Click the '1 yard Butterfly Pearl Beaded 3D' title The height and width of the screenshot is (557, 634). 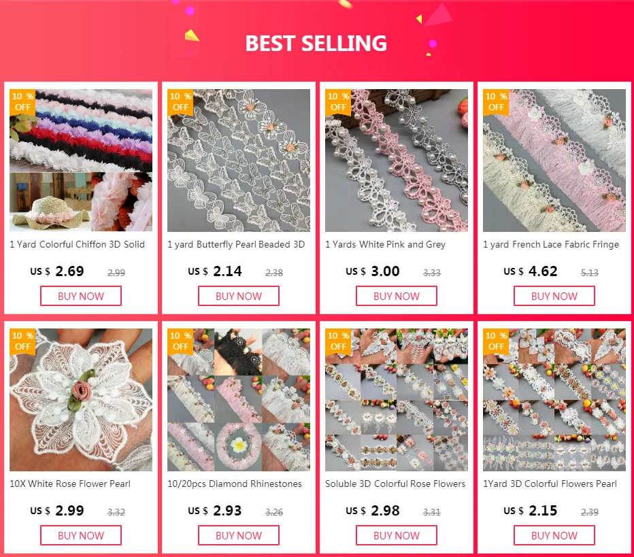(236, 245)
